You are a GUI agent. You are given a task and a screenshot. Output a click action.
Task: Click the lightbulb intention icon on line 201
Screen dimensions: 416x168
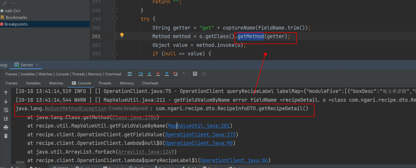click(x=122, y=35)
